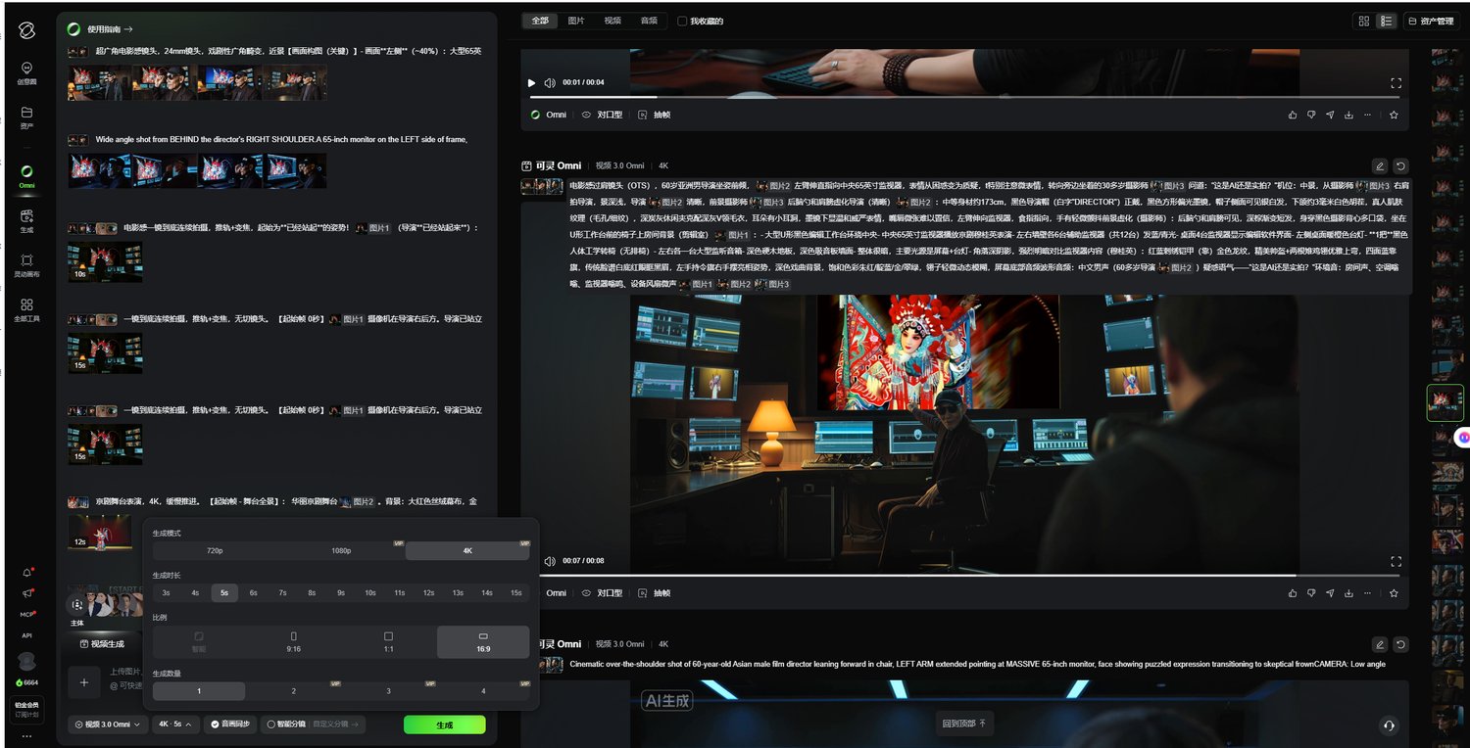Open API in the sidebar
The image size is (1470, 748).
pos(26,635)
